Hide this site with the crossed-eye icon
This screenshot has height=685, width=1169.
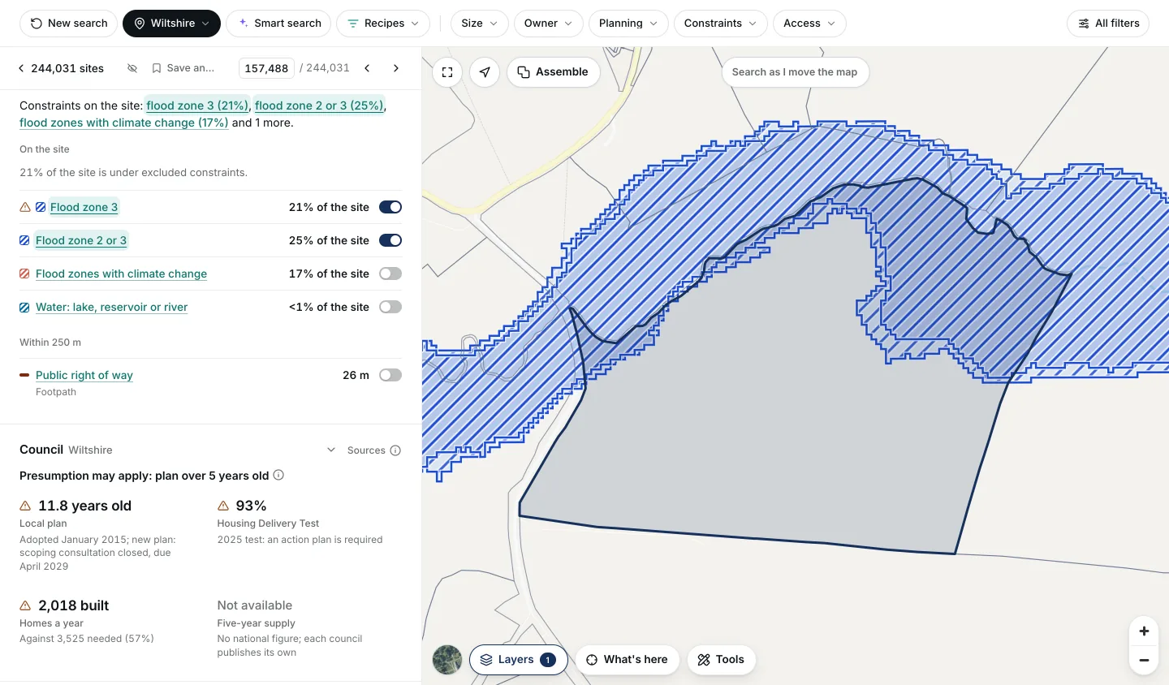[132, 68]
